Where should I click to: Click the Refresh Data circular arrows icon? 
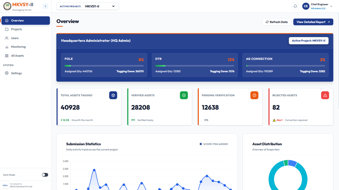(267, 22)
